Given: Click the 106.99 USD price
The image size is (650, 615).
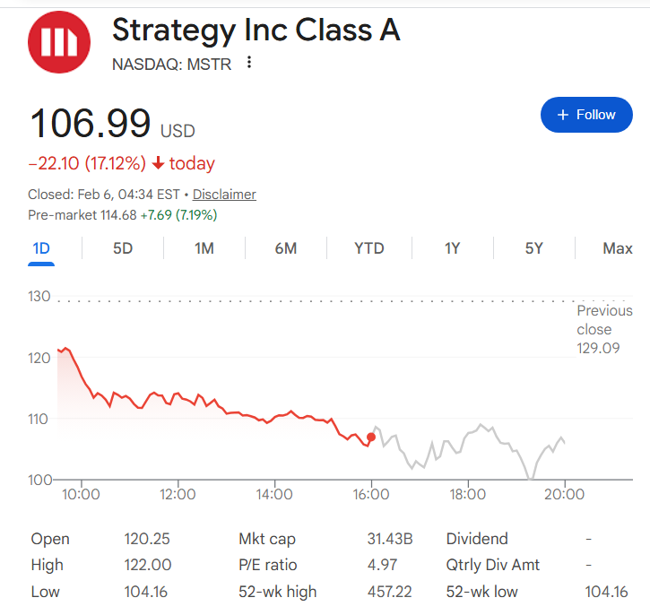Looking at the screenshot, I should pyautogui.click(x=91, y=124).
